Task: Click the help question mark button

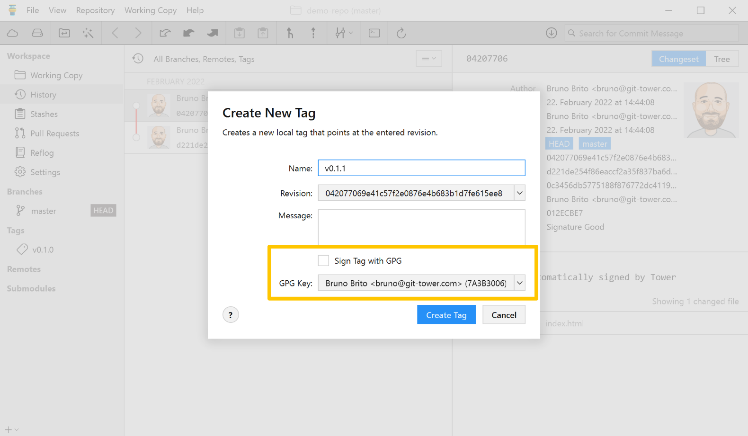Action: [231, 315]
